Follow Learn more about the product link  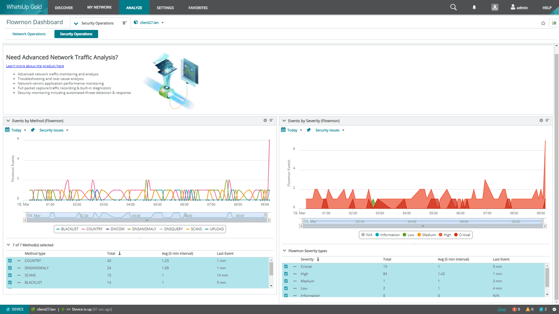[x=35, y=66]
